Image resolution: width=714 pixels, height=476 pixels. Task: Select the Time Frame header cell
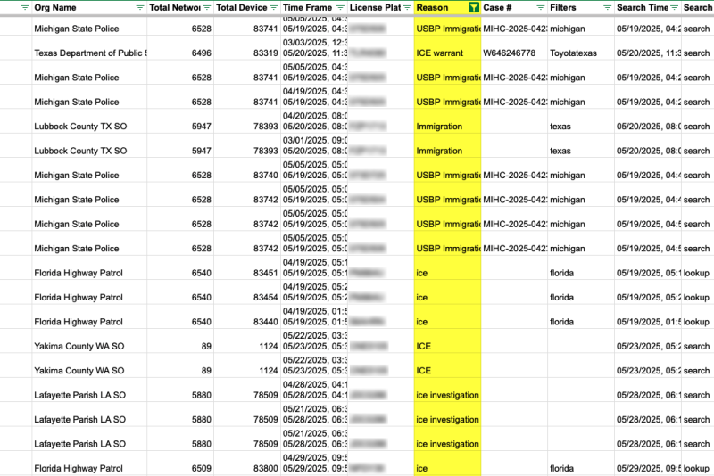coord(314,8)
